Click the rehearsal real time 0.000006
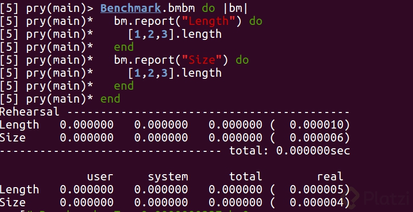This screenshot has height=212, width=413. pos(316,137)
